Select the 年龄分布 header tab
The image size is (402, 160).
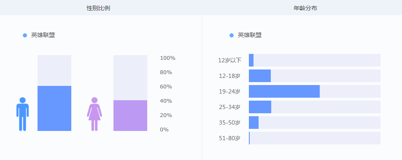tap(305, 8)
